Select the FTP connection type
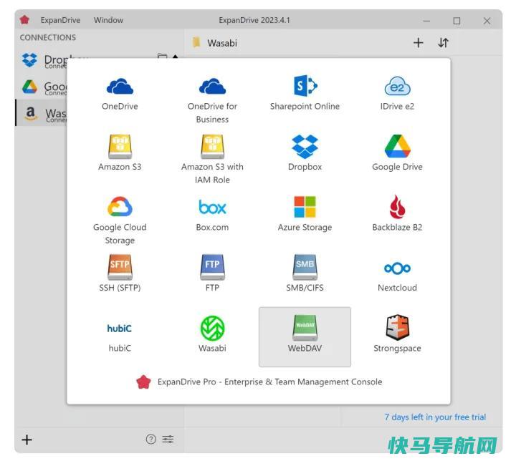Image resolution: width=516 pixels, height=461 pixels. (x=212, y=274)
